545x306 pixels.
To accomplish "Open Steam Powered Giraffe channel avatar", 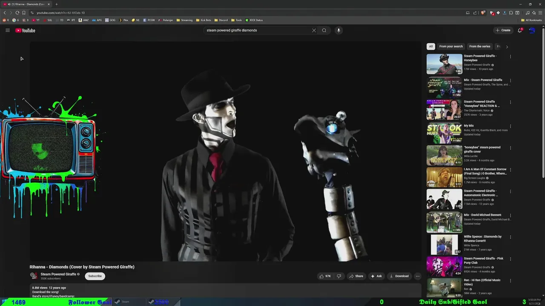I will pyautogui.click(x=34, y=276).
